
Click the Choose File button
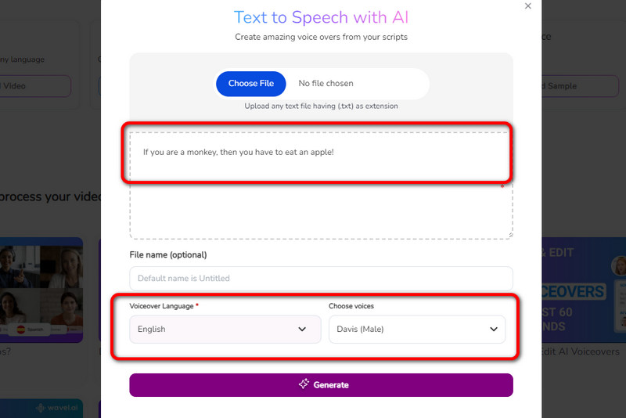(x=251, y=84)
